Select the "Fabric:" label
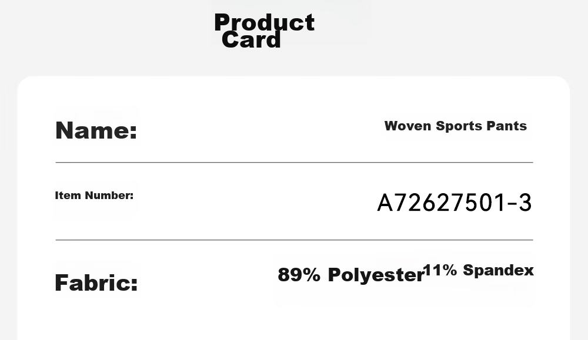Image resolution: width=588 pixels, height=340 pixels. coord(96,282)
